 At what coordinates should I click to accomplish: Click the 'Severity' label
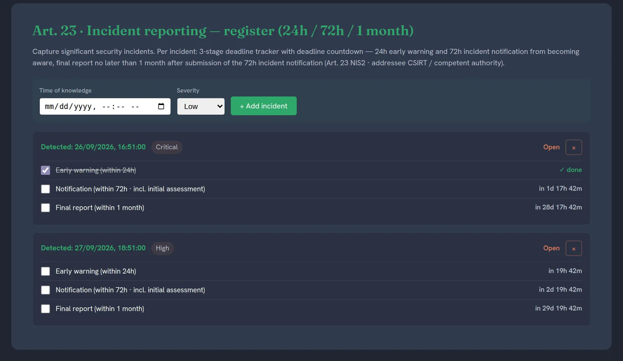coord(188,90)
